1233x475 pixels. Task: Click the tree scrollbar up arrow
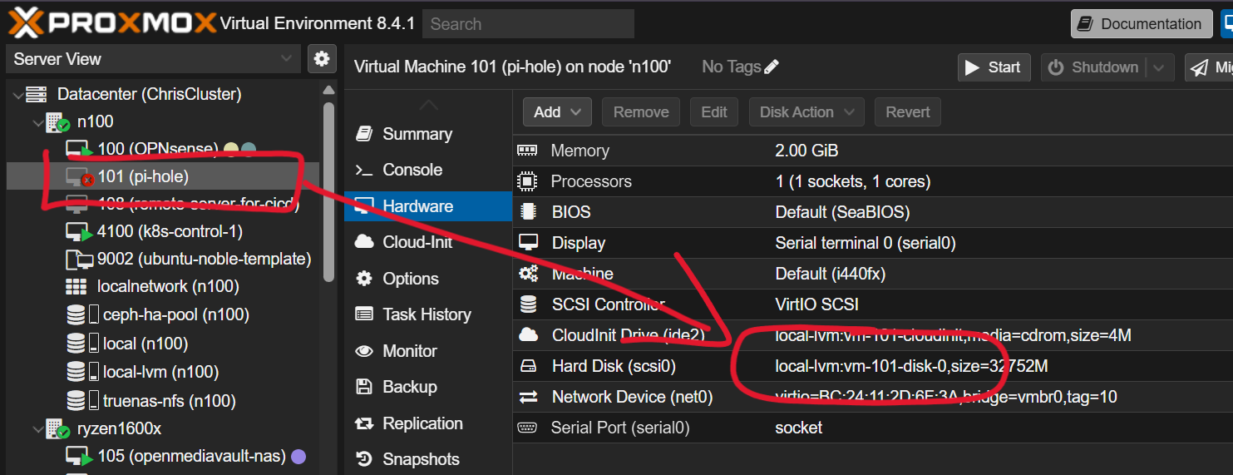click(328, 91)
